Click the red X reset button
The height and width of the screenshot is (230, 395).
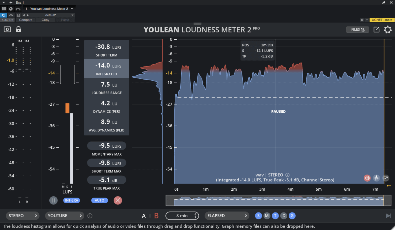118,200
